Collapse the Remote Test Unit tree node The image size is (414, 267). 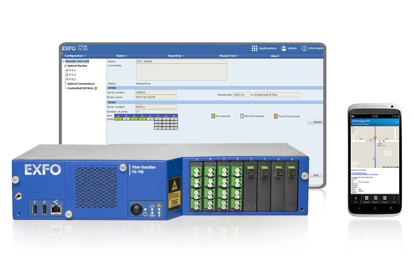click(x=63, y=61)
